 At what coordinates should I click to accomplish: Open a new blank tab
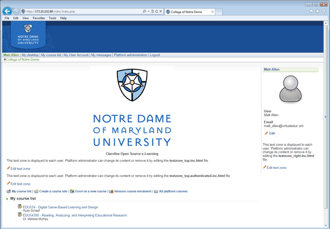tap(219, 12)
